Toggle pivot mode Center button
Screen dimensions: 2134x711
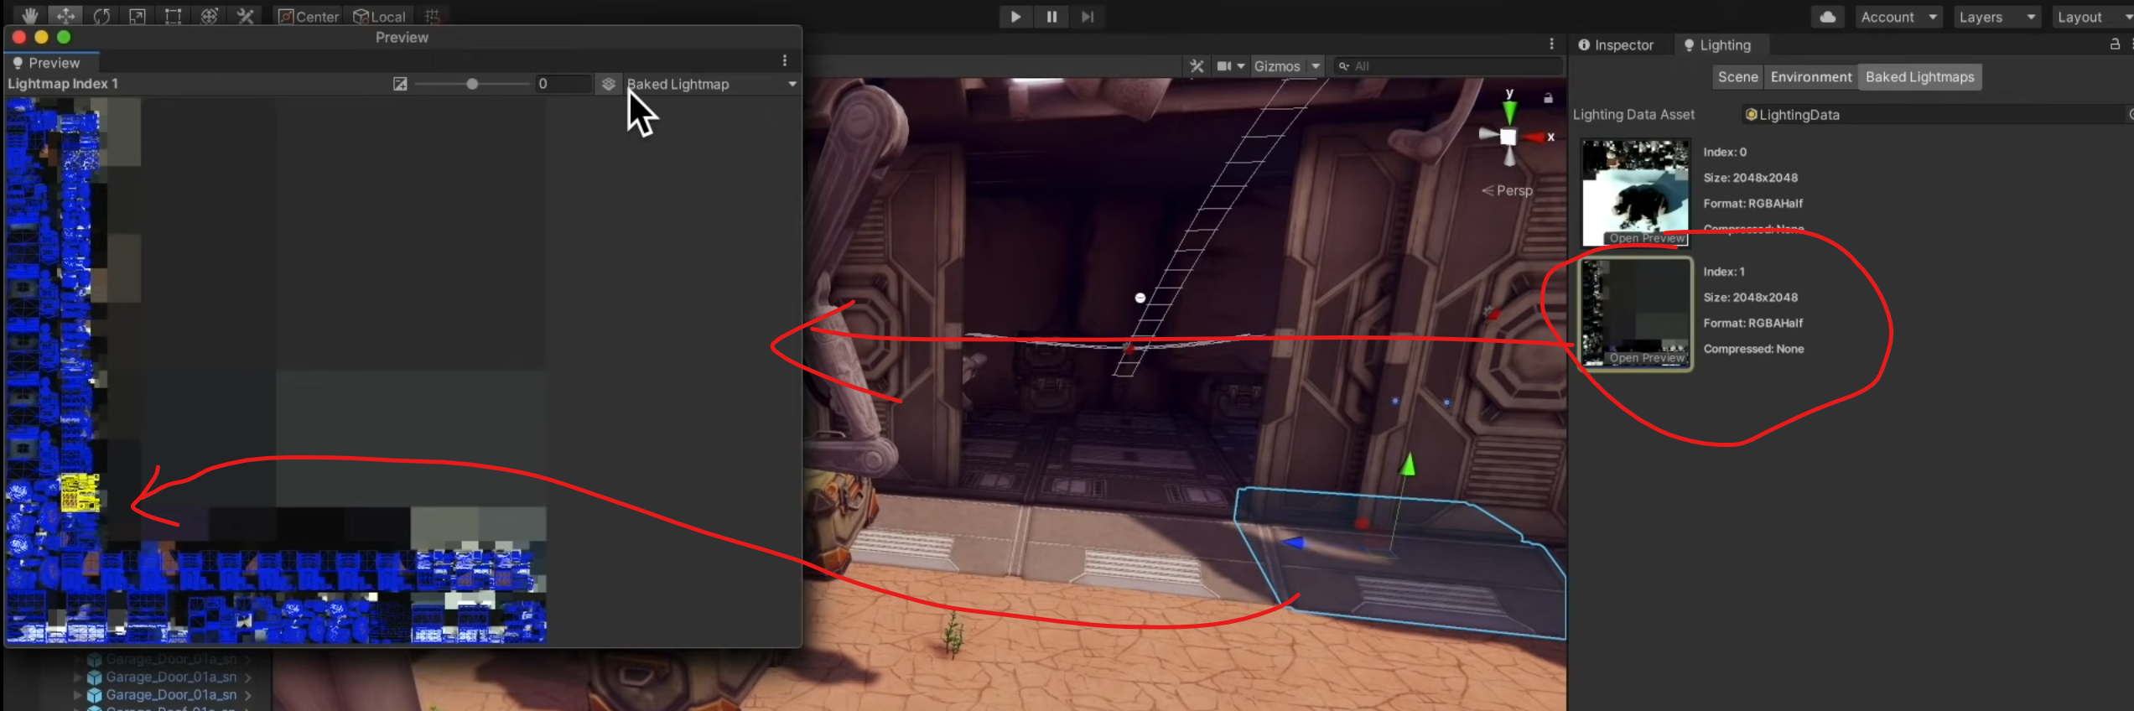coord(309,16)
